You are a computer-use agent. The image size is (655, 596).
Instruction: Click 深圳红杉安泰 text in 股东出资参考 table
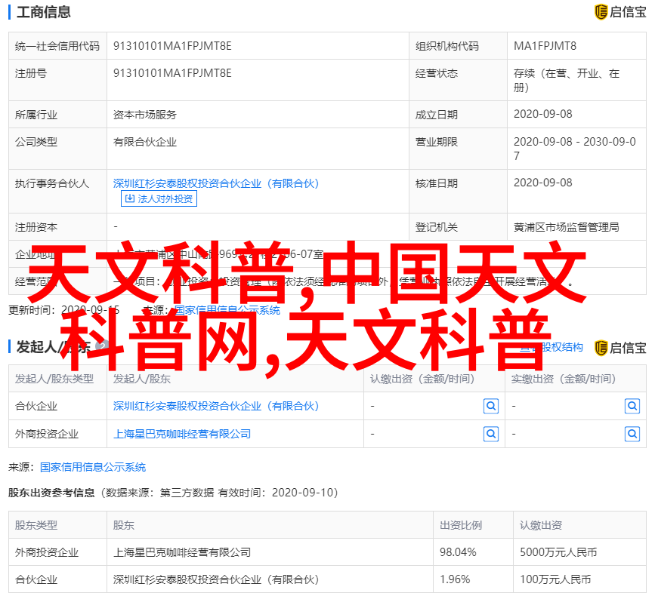tap(216, 579)
